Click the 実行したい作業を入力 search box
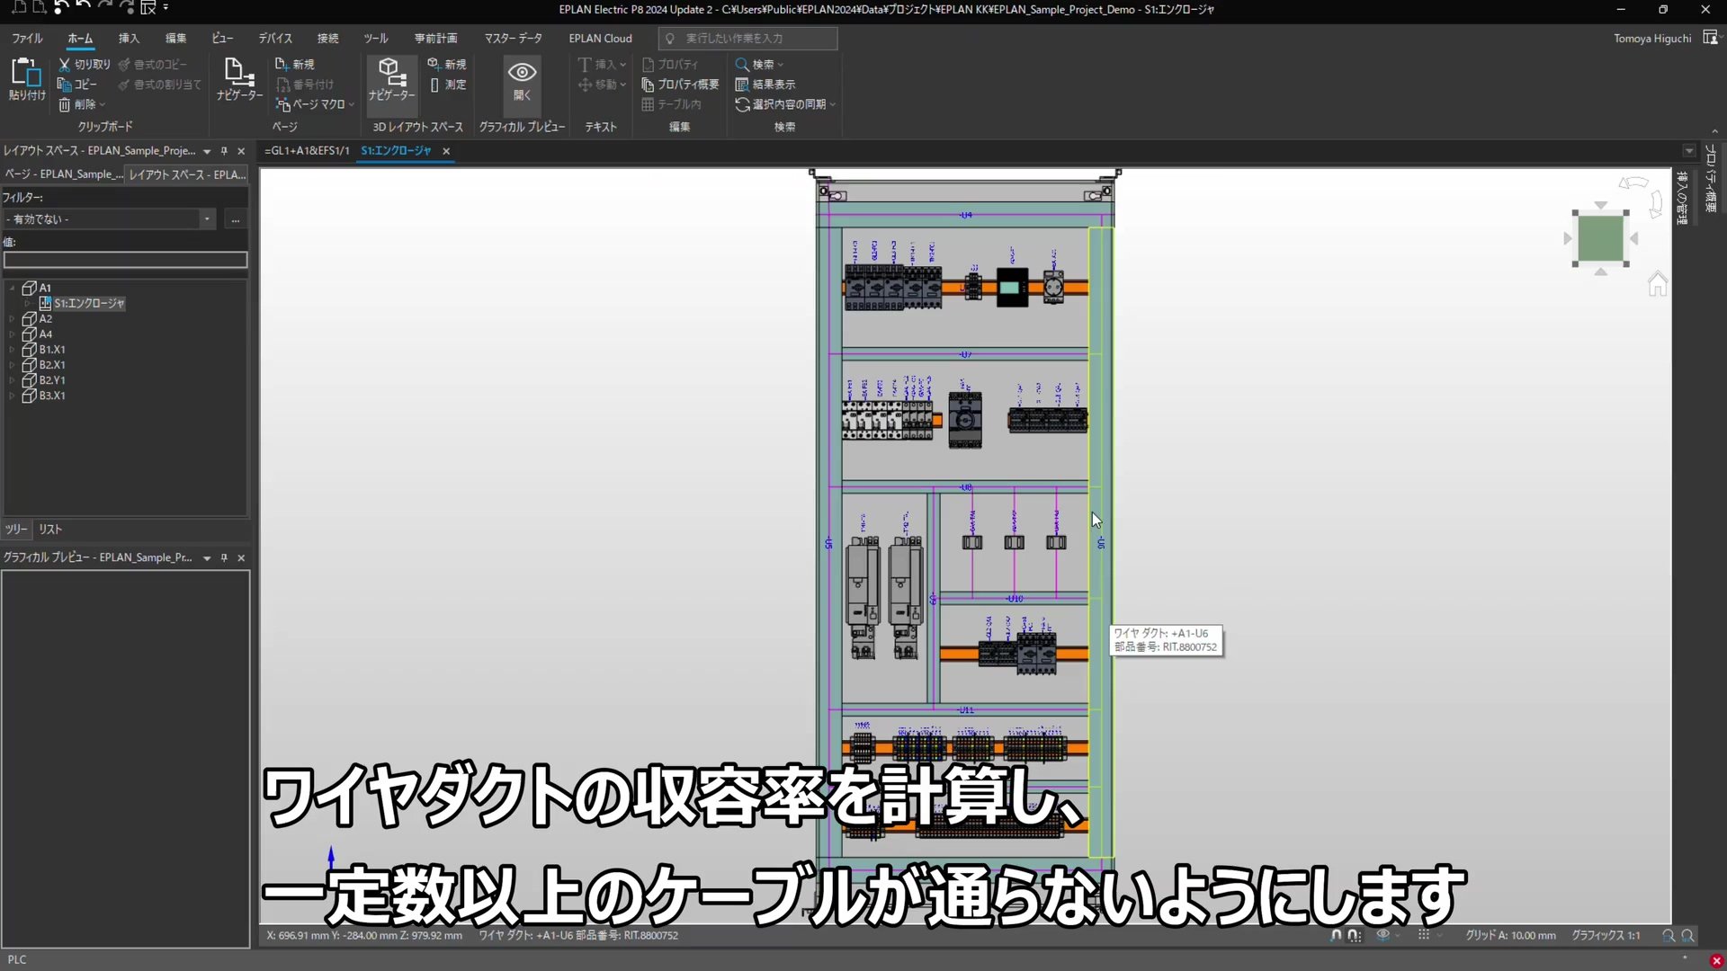Screen dimensions: 1727x971 click(747, 39)
